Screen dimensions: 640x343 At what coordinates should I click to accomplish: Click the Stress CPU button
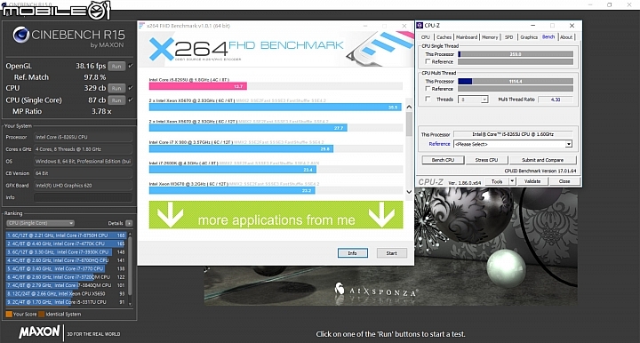pyautogui.click(x=486, y=160)
